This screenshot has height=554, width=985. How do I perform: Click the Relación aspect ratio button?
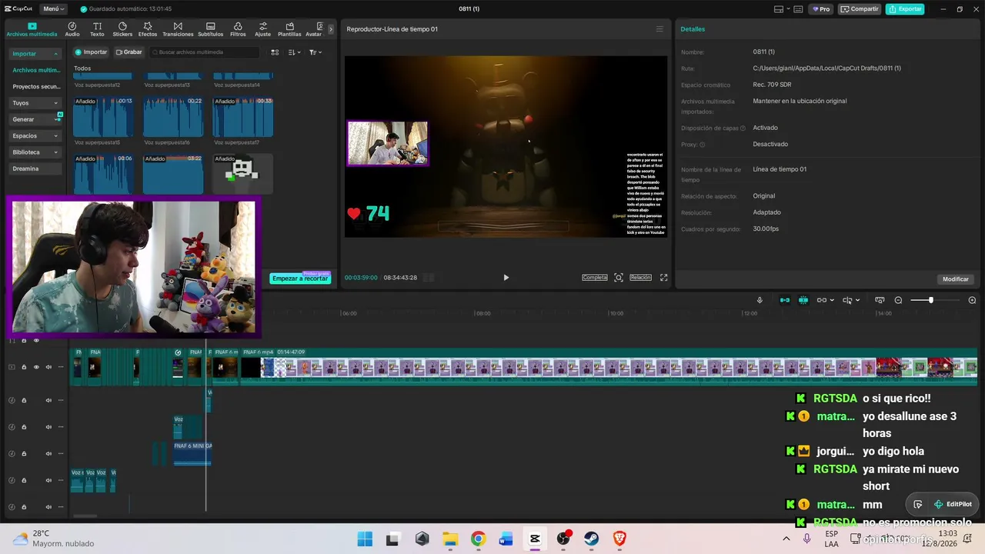point(640,278)
